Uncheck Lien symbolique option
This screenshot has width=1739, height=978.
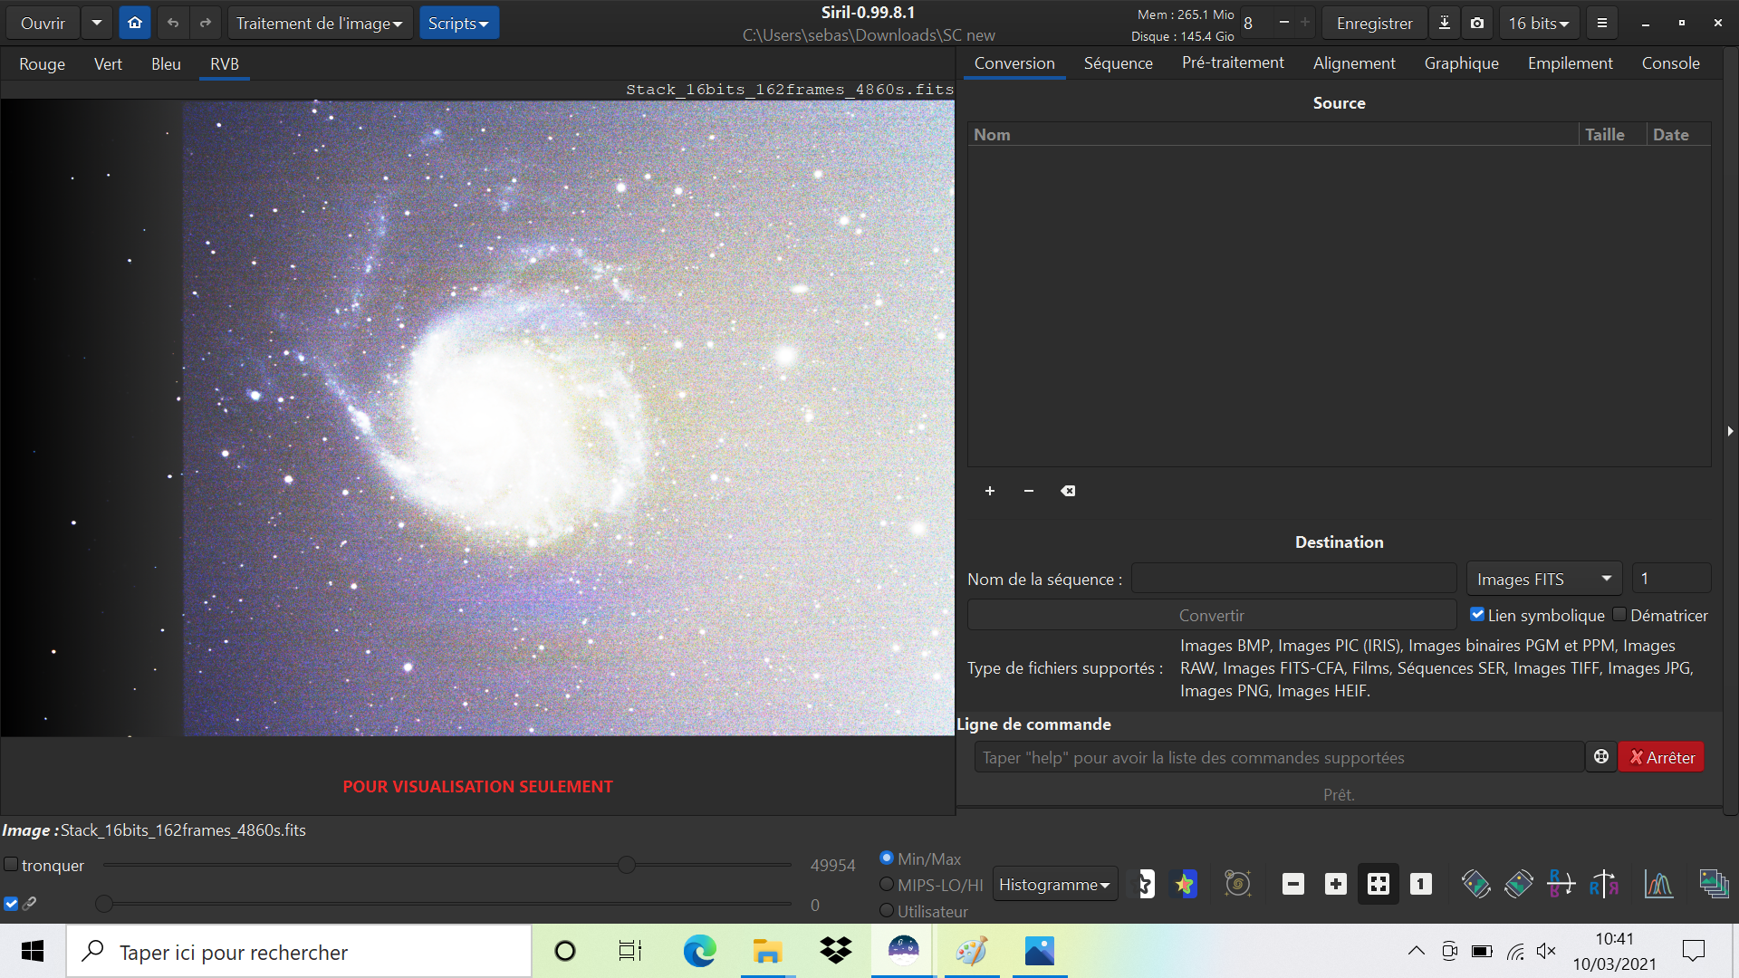pyautogui.click(x=1477, y=615)
